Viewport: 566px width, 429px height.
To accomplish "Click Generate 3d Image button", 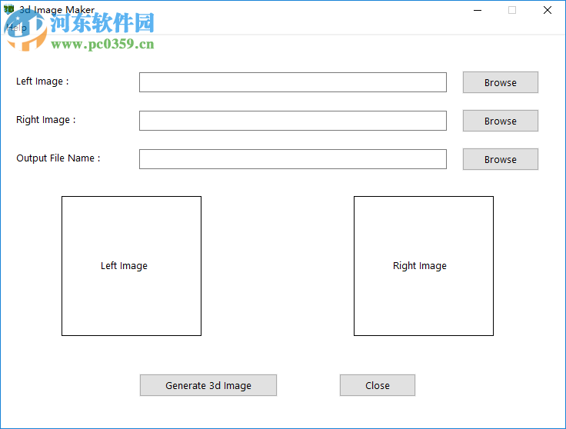I will (x=208, y=385).
